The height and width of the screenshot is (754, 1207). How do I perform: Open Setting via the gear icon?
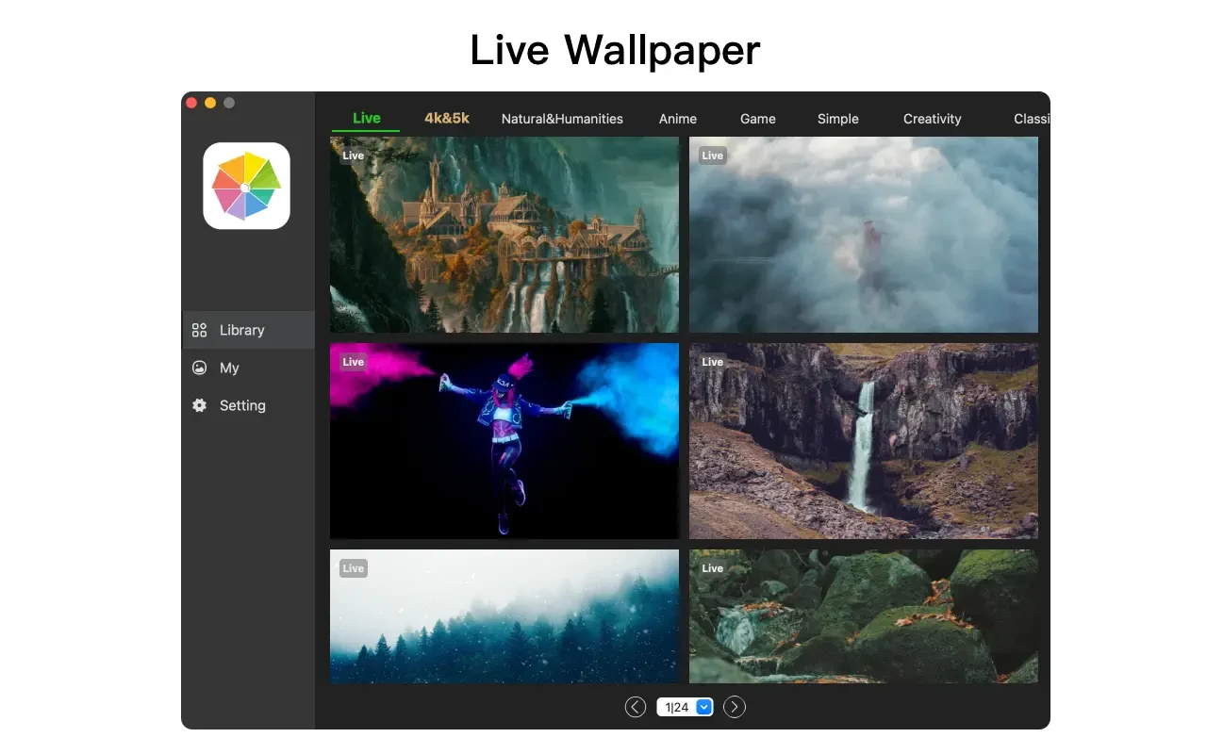tap(199, 405)
